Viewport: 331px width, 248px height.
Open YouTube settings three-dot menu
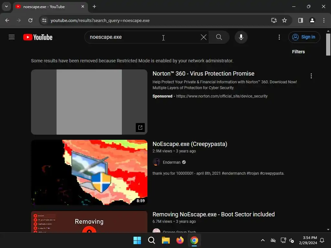point(279,37)
